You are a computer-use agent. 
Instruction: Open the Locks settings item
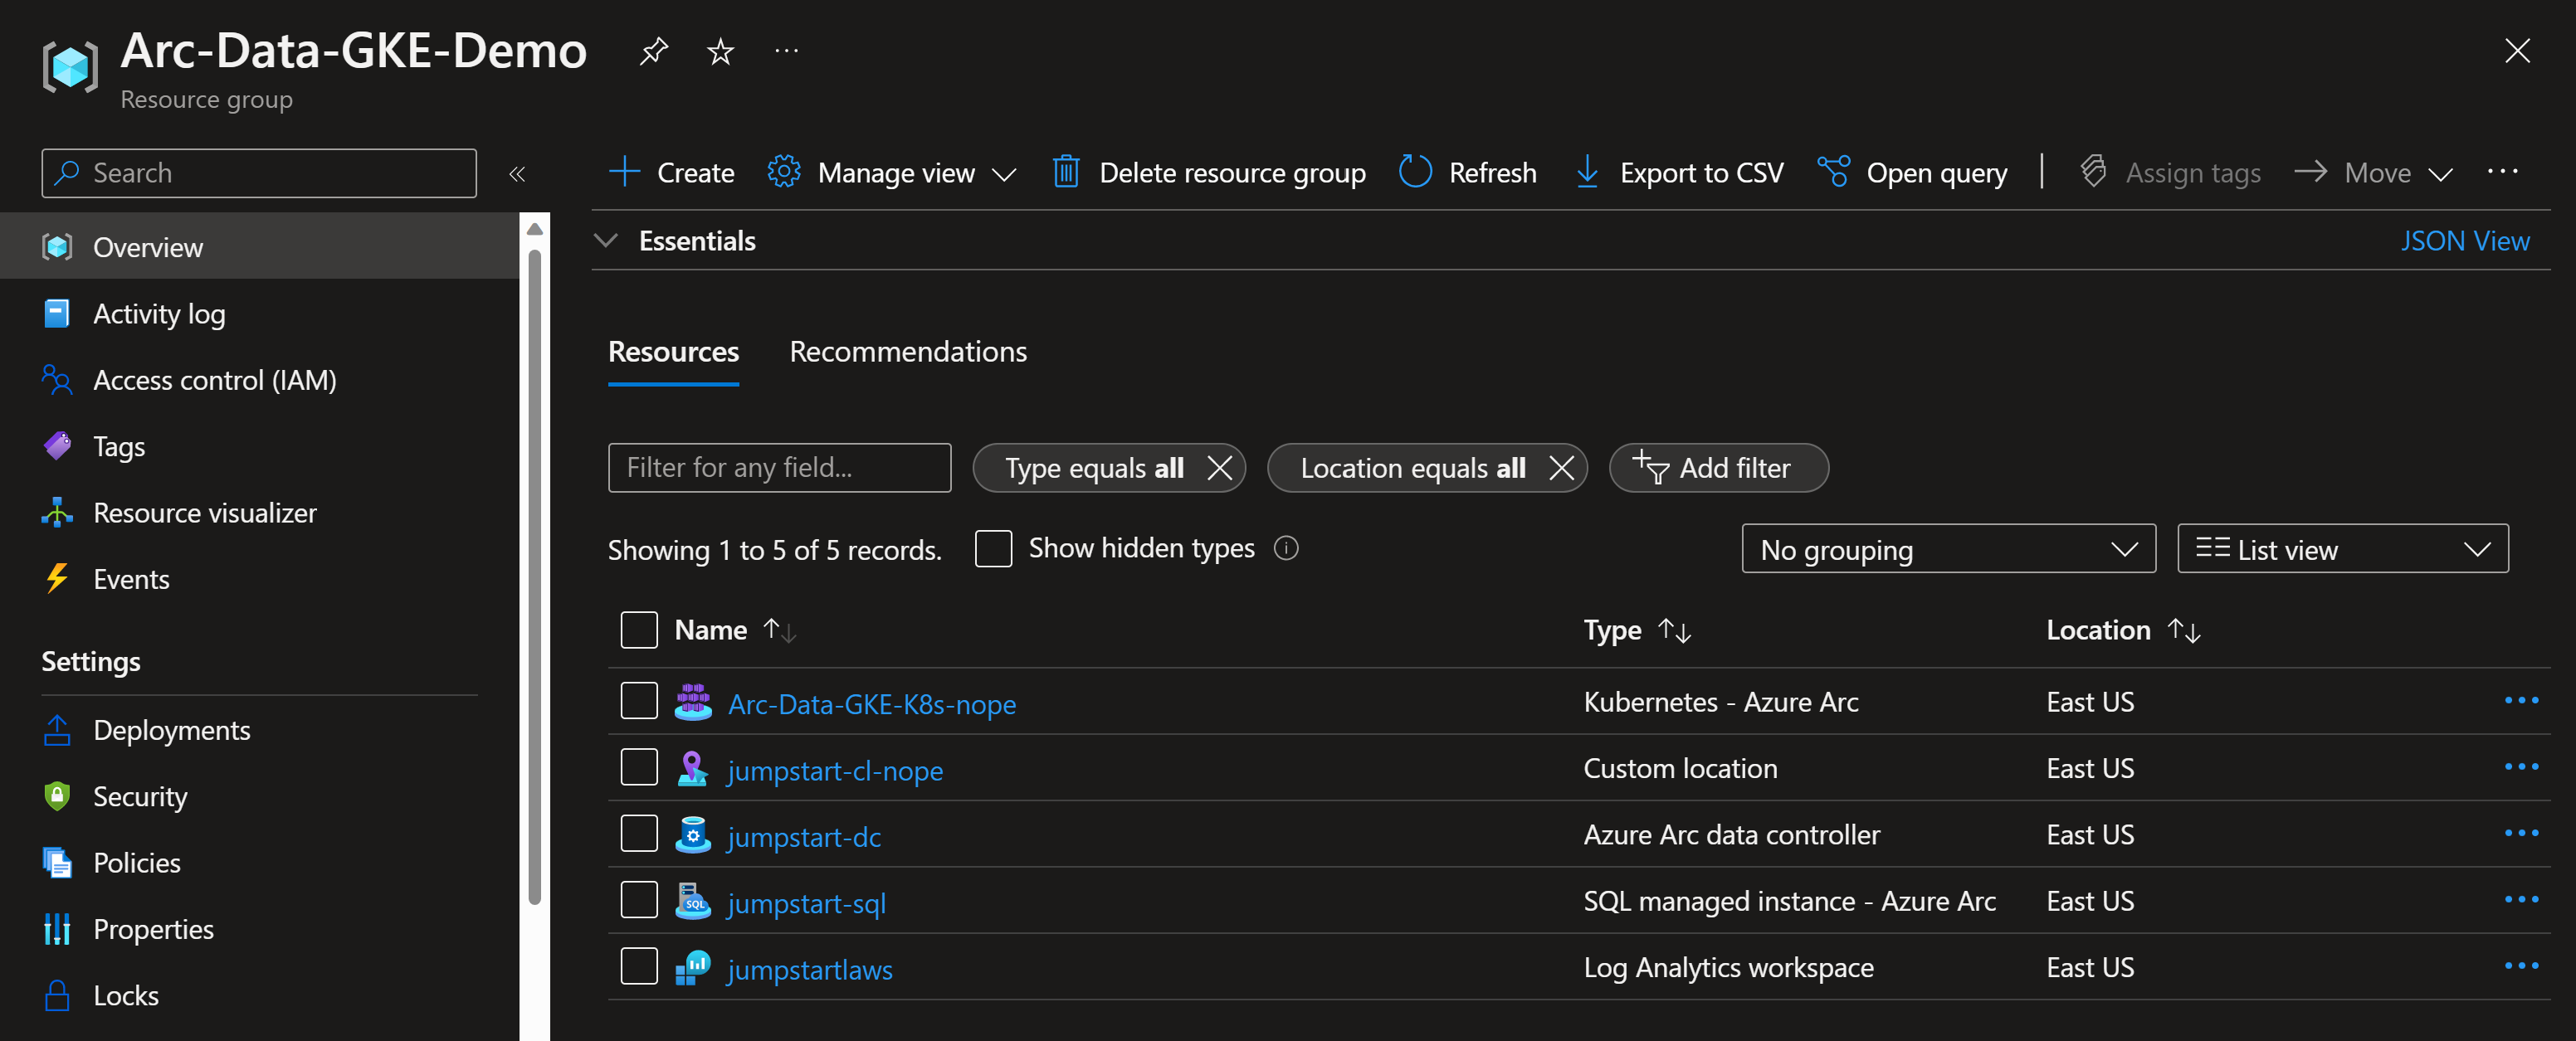point(125,995)
